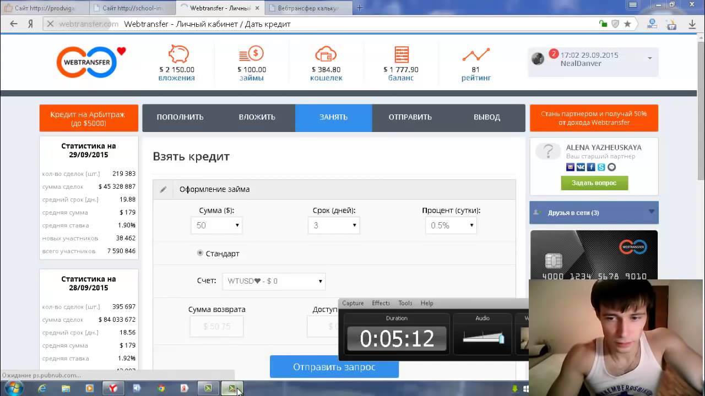Open the file explorer folder on taskbar
The height and width of the screenshot is (396, 705).
click(66, 388)
